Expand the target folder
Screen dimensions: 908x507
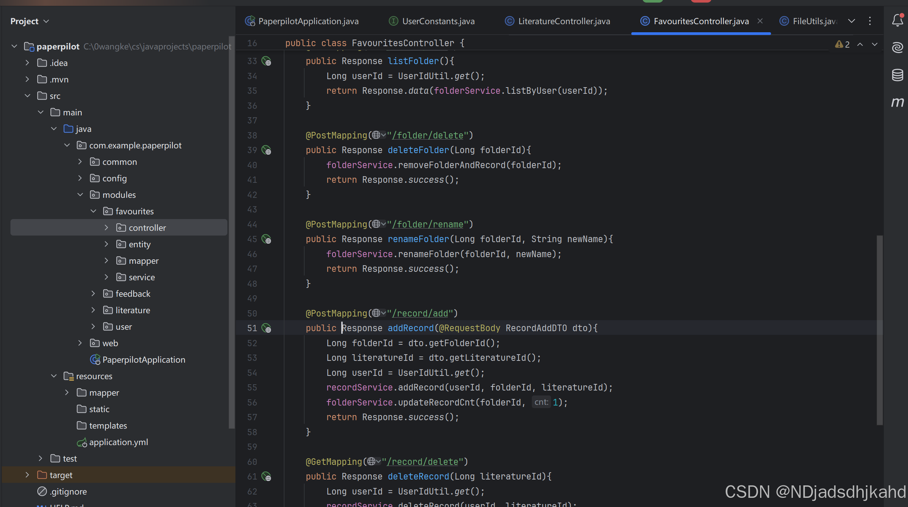click(x=27, y=475)
